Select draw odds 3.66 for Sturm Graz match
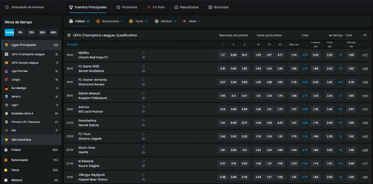Image resolution: width=373 pixels, height=184 pixels. [x=234, y=150]
